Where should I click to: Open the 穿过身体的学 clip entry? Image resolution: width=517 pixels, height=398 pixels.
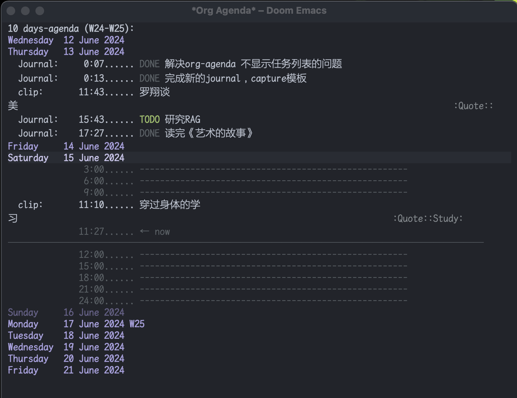170,205
